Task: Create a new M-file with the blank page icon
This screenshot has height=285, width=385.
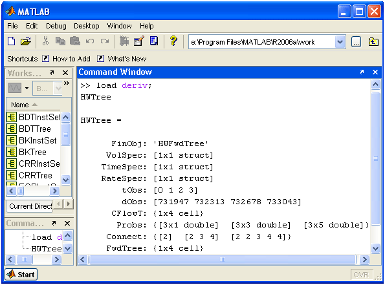Action: (x=12, y=41)
